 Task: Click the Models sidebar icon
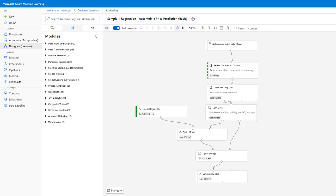coord(6,76)
